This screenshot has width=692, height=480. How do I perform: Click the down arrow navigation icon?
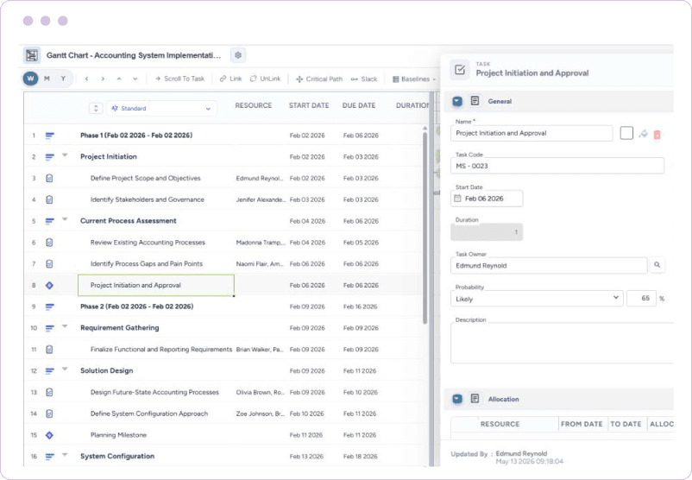point(135,79)
